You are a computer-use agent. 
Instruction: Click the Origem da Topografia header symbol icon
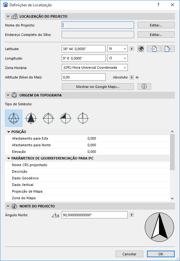pyautogui.click(x=14, y=95)
